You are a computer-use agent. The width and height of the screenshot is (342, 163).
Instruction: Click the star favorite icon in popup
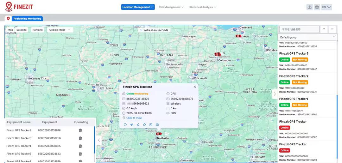tap(144, 125)
